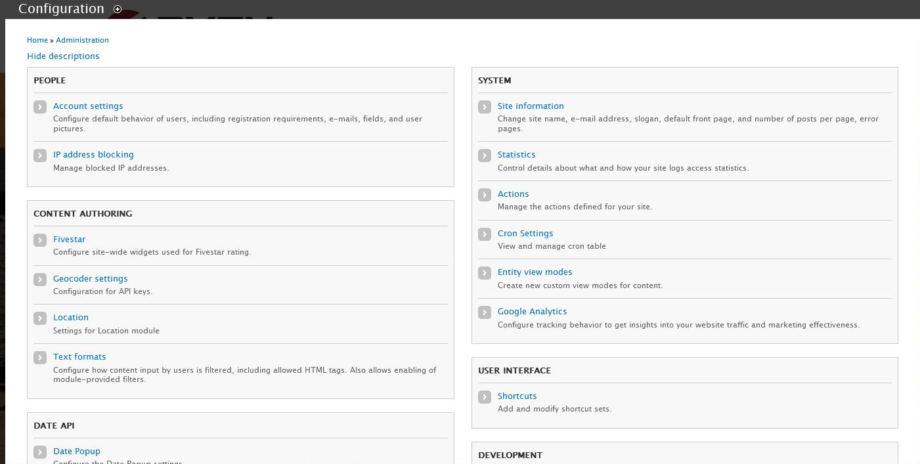This screenshot has width=920, height=464.
Task: Click the DEVELOPMENT heading
Action: coord(510,455)
